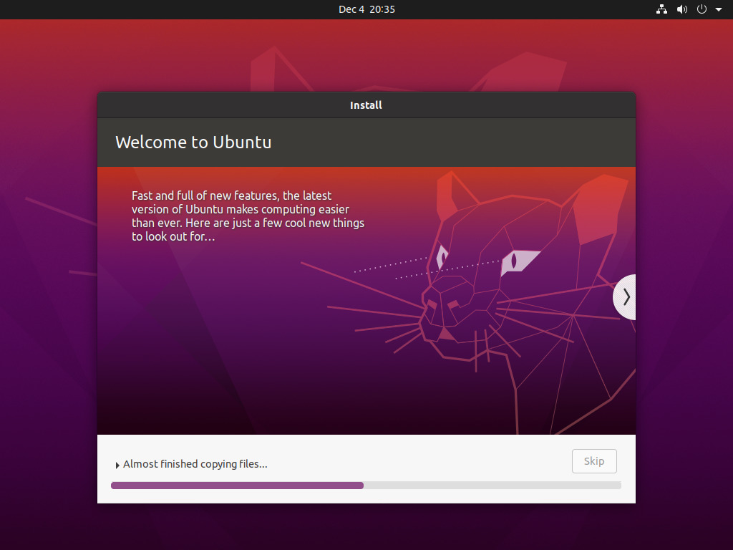Click the 'Welcome to Ubuntu' heading

(193, 143)
